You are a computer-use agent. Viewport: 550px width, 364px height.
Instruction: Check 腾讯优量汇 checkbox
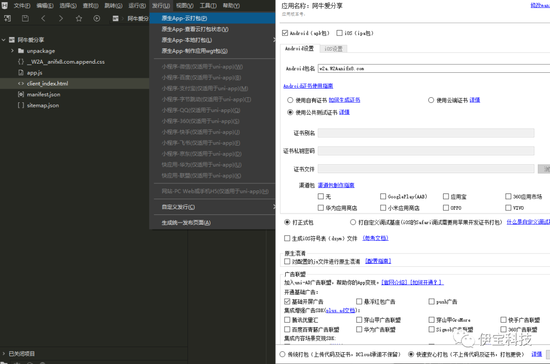point(287,320)
